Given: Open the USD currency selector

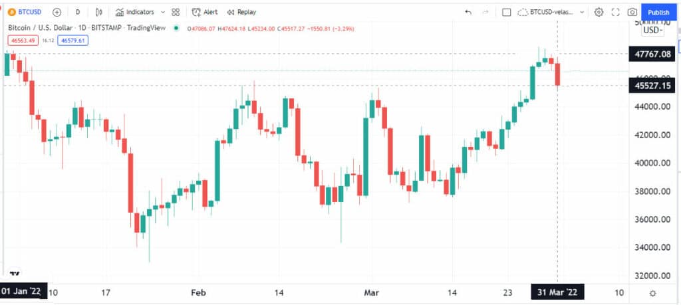Looking at the screenshot, I should click(x=653, y=30).
